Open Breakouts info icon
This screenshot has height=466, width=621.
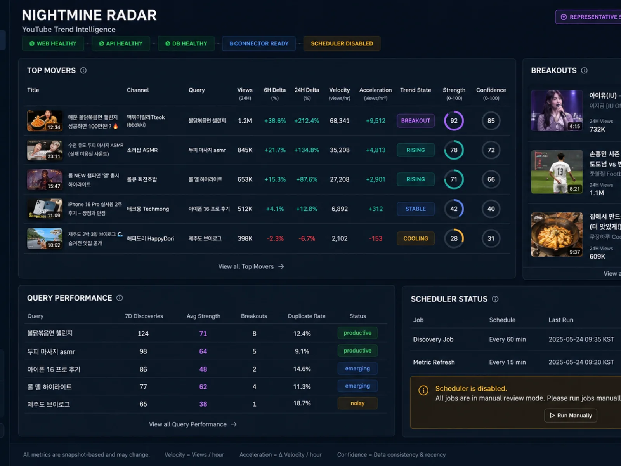[584, 70]
